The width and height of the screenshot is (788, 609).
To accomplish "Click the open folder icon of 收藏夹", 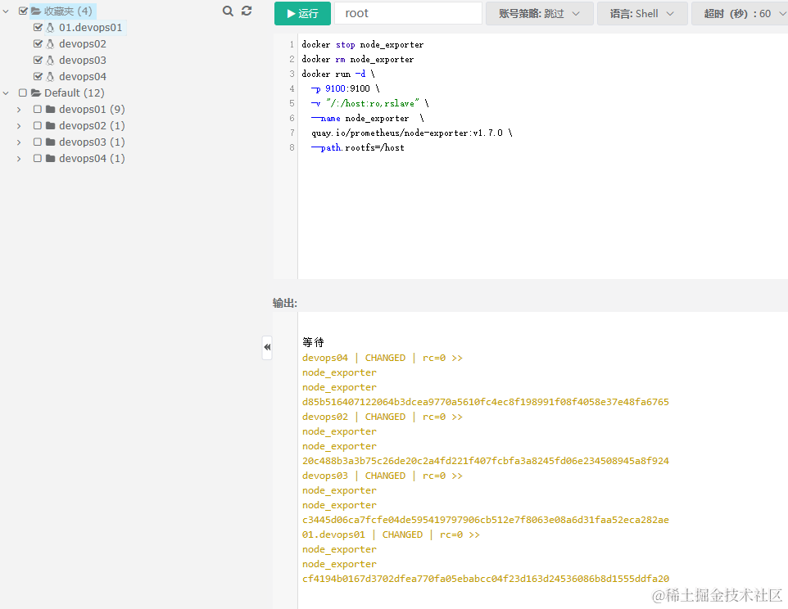I will point(36,11).
